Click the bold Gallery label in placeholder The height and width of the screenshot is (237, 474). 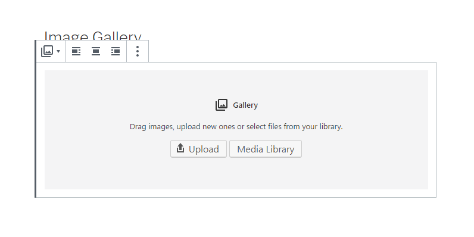click(x=245, y=105)
